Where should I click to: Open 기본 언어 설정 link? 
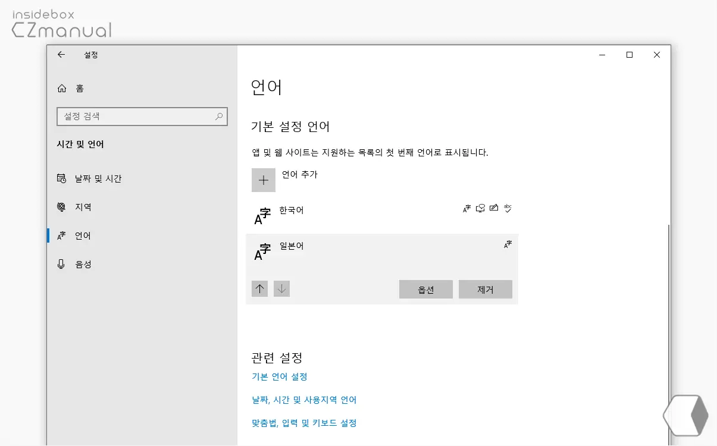280,376
